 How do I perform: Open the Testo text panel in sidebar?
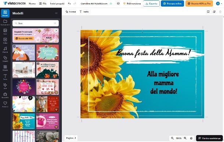click(5, 77)
